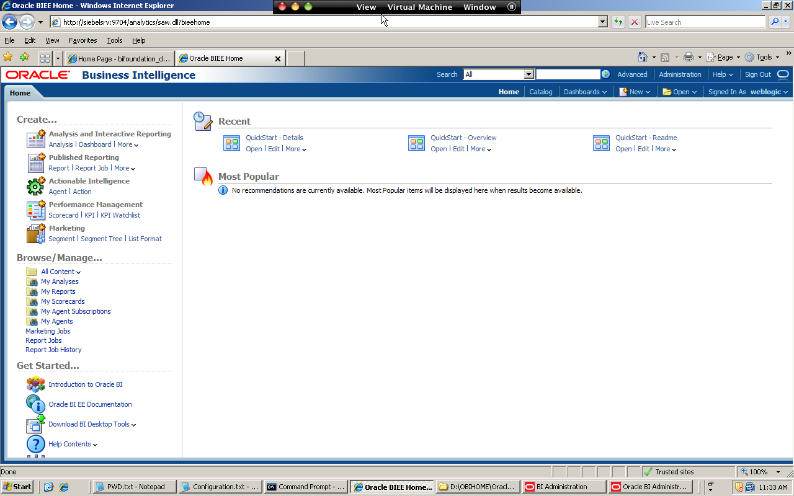This screenshot has width=794, height=496.
Task: Click the Performance Management scorecard icon
Action: [x=36, y=210]
